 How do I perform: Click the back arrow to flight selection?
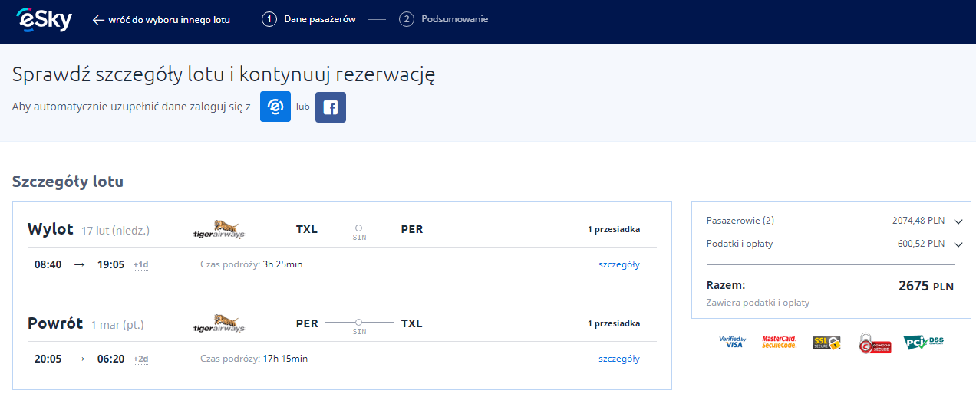tap(97, 20)
